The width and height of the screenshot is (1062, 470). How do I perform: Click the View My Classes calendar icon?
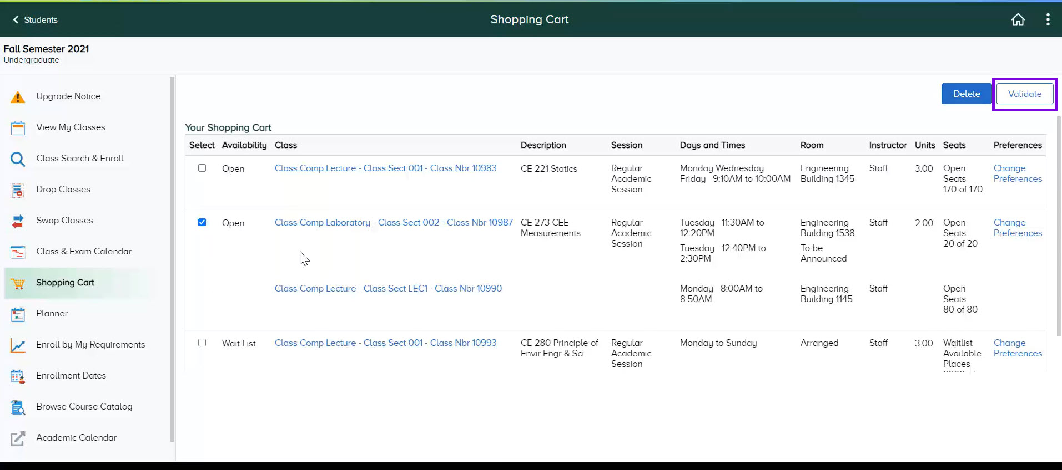coord(18,128)
